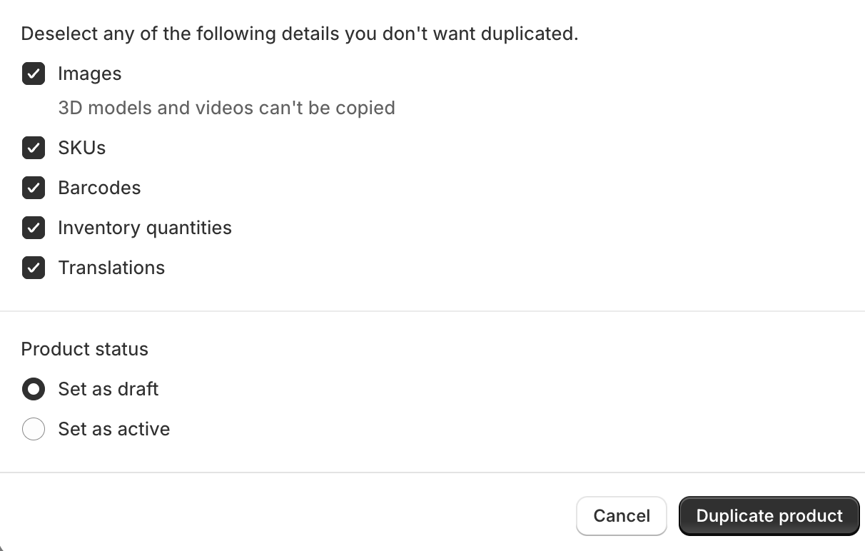This screenshot has height=551, width=865.
Task: Click the SKUs label text
Action: 82,148
